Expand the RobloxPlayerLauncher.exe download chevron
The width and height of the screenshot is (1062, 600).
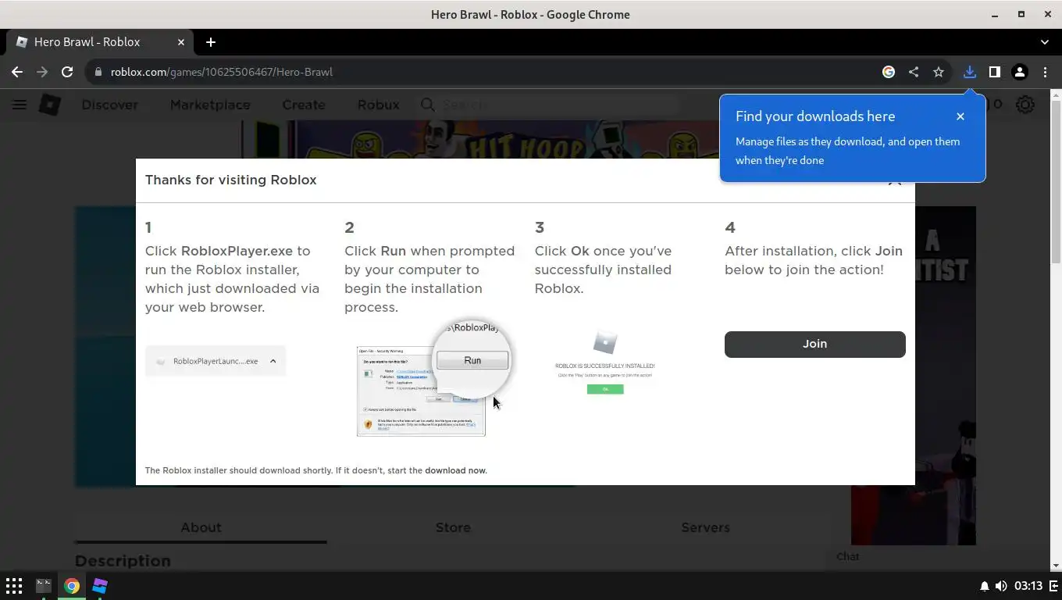273,361
